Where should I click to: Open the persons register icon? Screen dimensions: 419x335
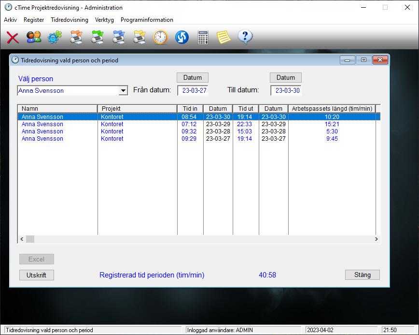pos(34,37)
